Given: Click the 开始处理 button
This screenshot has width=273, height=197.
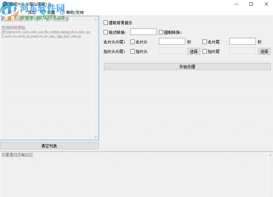Looking at the screenshot, I should 187,67.
